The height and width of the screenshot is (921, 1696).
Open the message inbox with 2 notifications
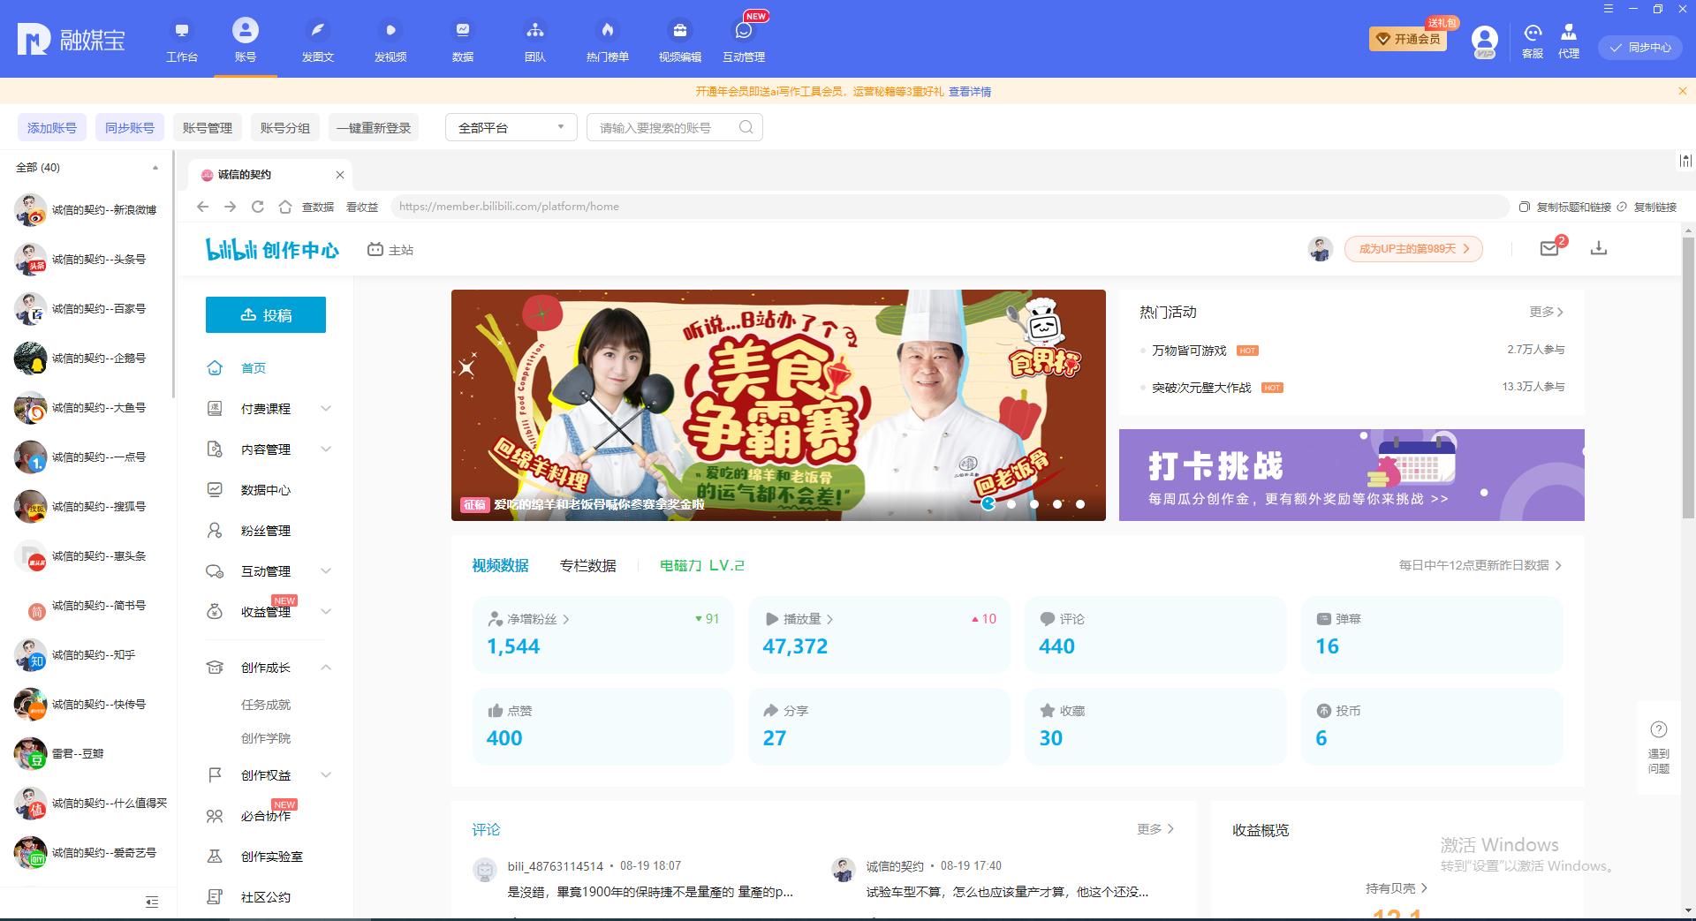tap(1549, 249)
